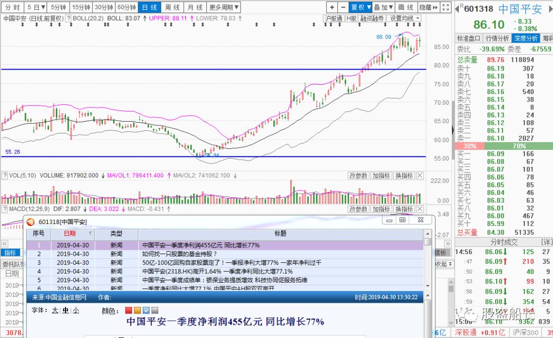Click the news popup app logo icon

(31, 222)
